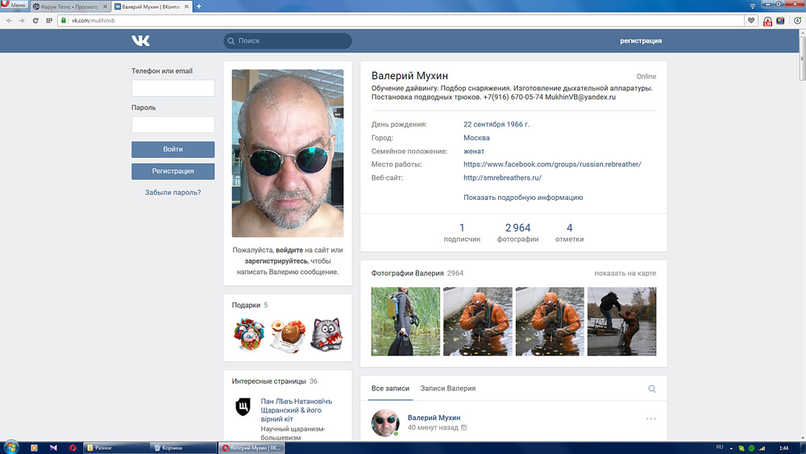Switch to the Форум Тетис tab

point(69,6)
